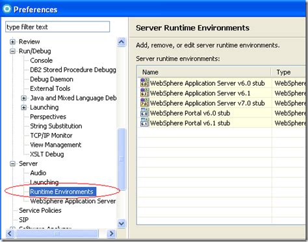This screenshot has height=242, width=308.
Task: Sort table by the Name column header
Action: click(204, 72)
